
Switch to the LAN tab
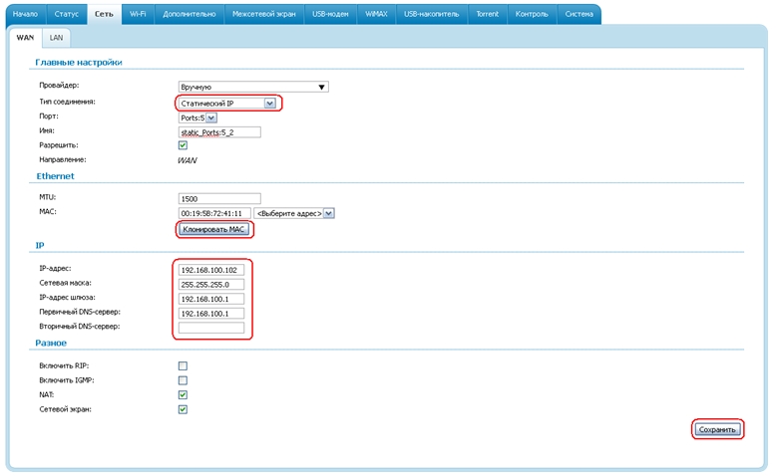point(57,37)
